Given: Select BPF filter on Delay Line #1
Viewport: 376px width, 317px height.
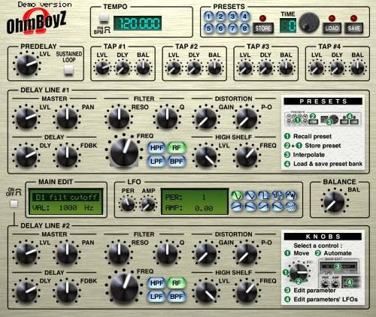Looking at the screenshot, I should pos(177,162).
